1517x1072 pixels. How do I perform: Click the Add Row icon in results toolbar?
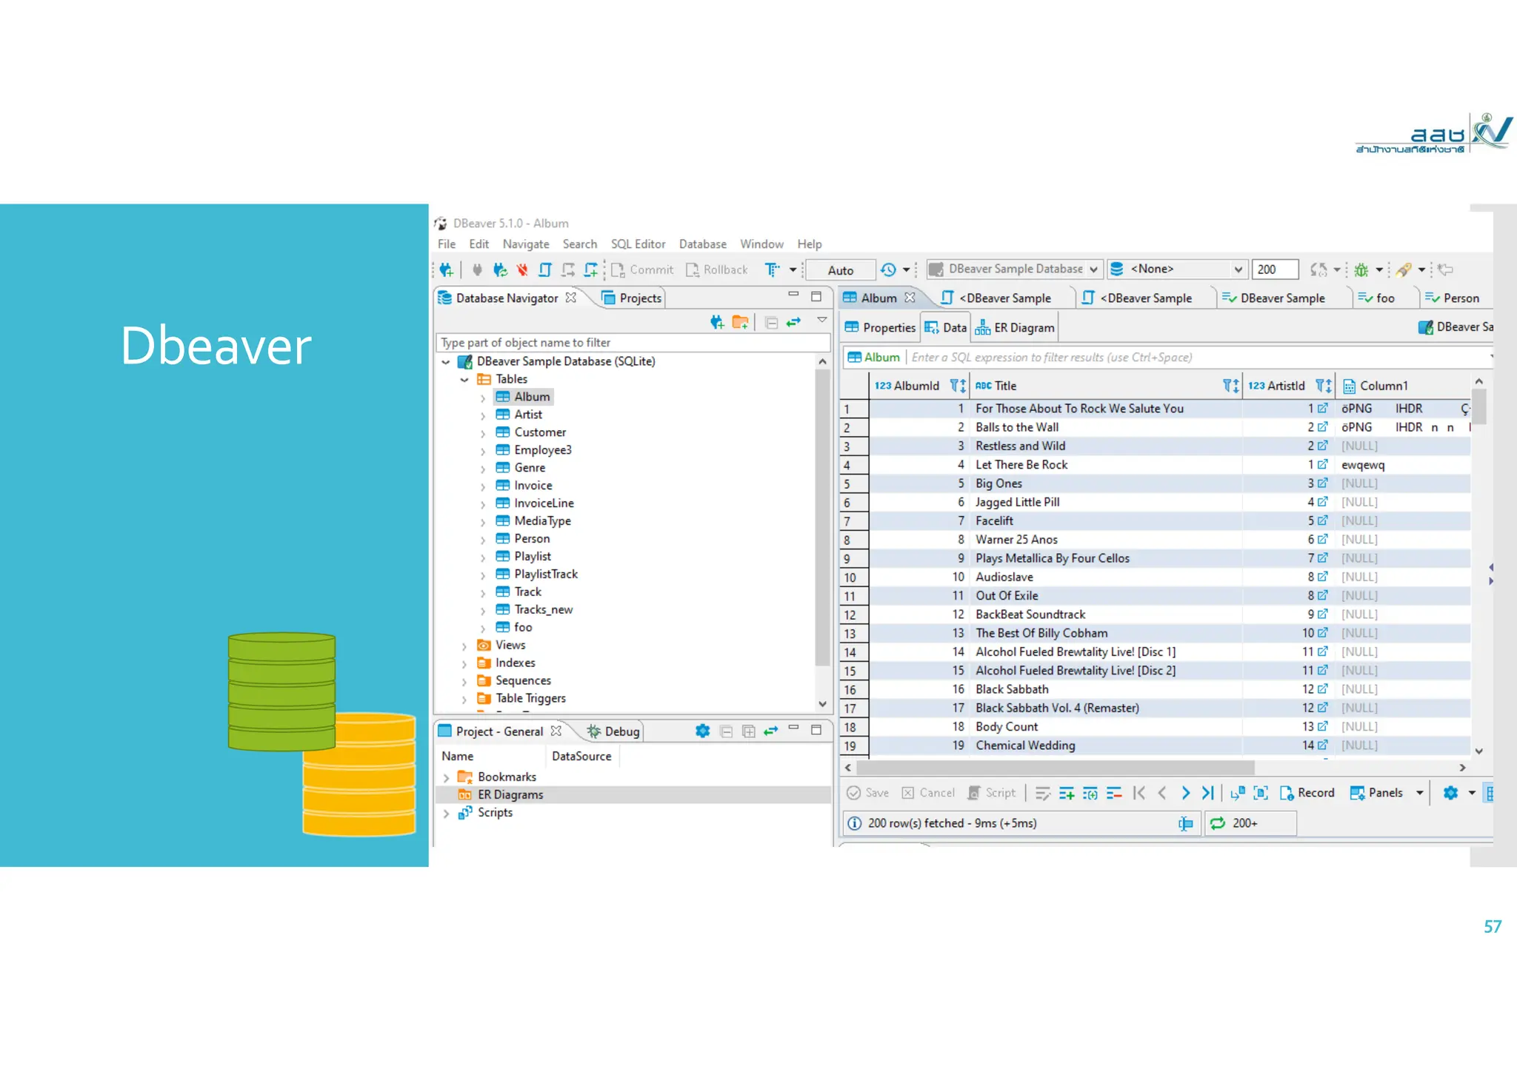point(1067,793)
